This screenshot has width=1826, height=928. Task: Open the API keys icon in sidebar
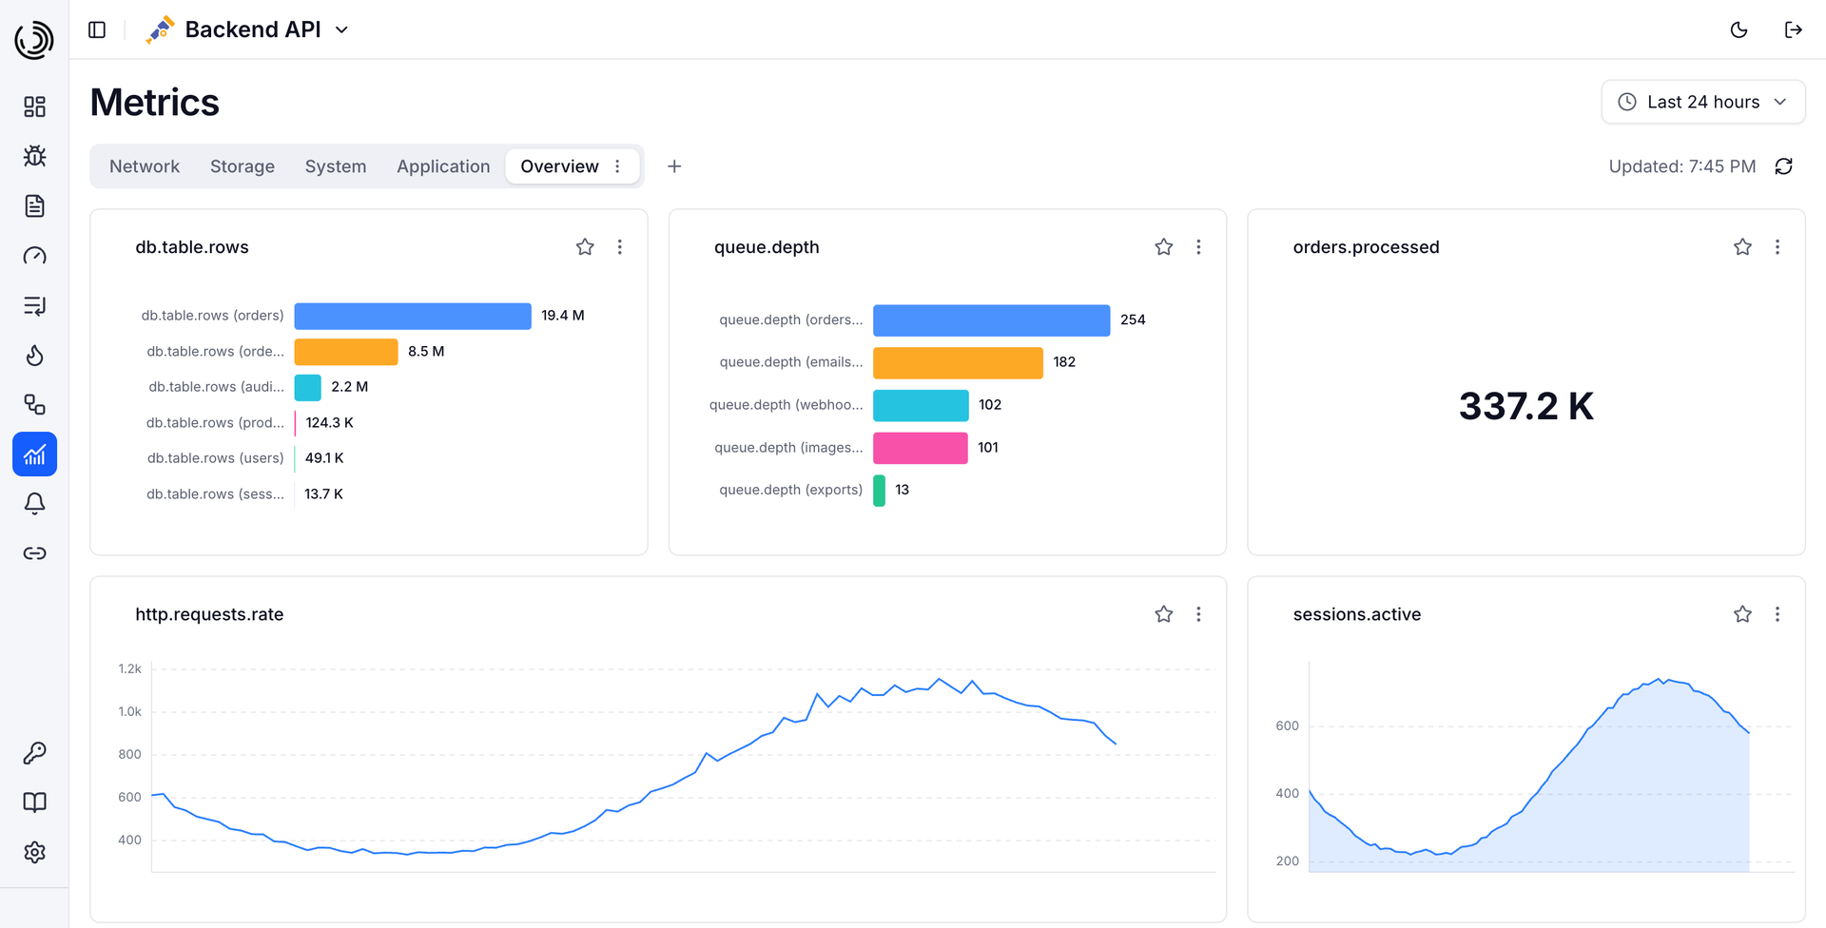pos(34,753)
